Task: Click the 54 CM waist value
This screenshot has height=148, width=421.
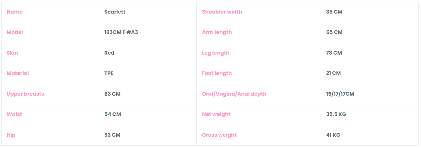Action: click(112, 114)
